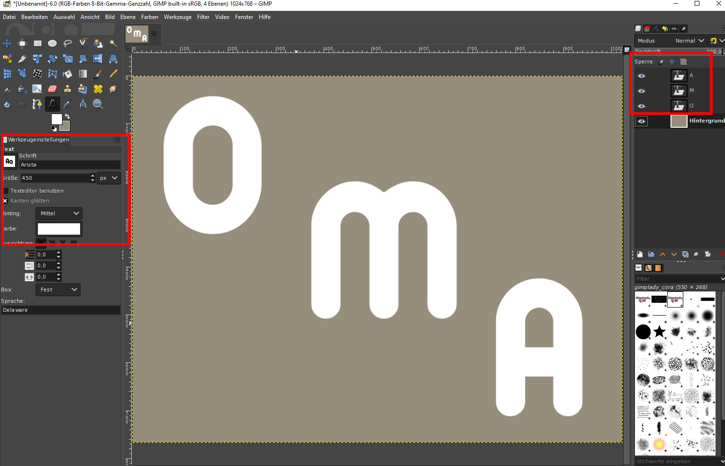
Task: Click the Aa font picker button
Action: pyautogui.click(x=9, y=161)
